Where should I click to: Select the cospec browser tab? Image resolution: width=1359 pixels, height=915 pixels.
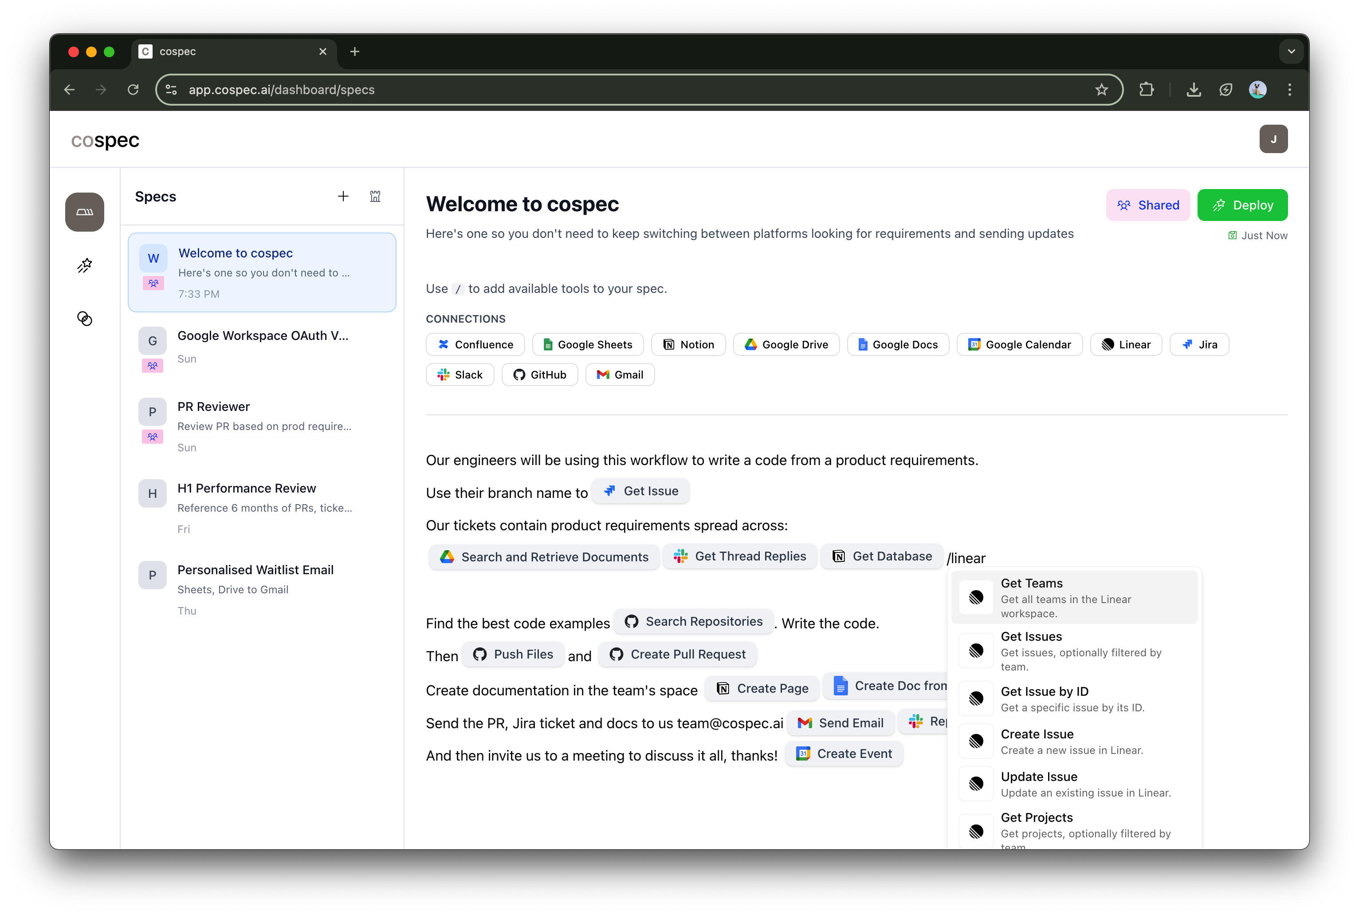[x=233, y=51]
